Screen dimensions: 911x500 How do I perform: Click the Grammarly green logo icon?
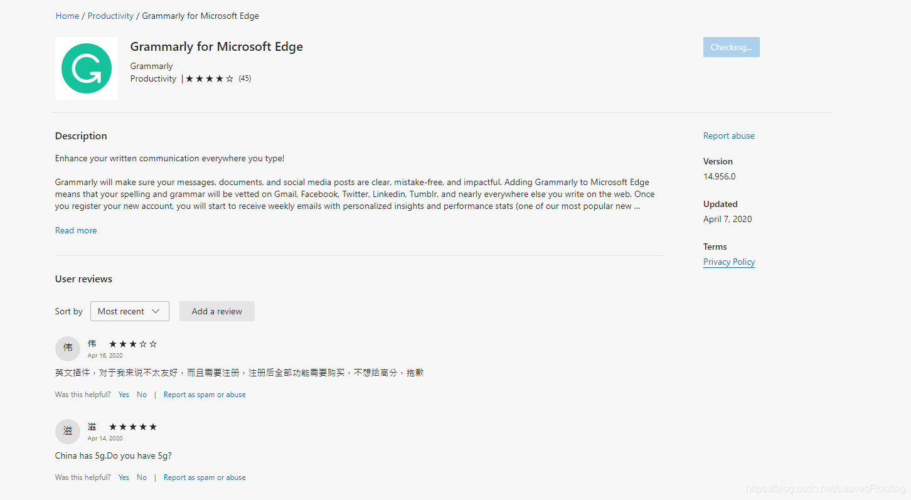pyautogui.click(x=87, y=68)
